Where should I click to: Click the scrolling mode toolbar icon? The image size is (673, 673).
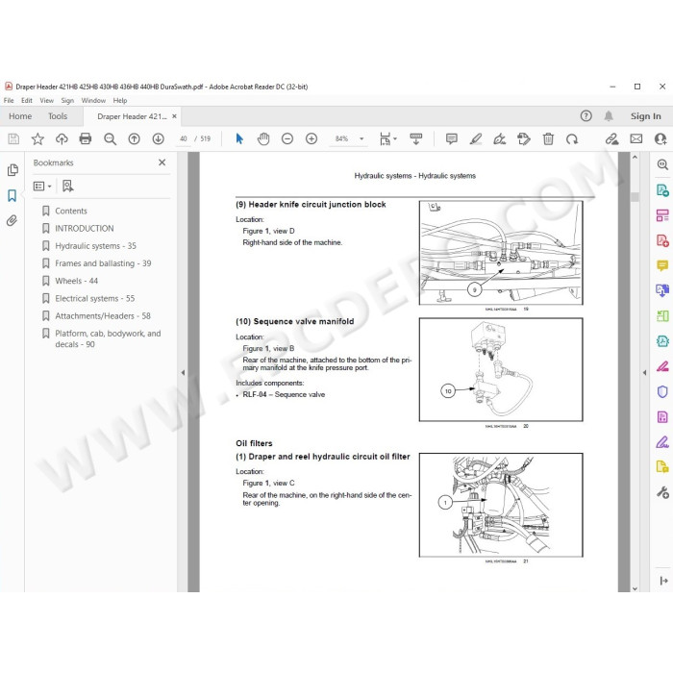click(416, 138)
